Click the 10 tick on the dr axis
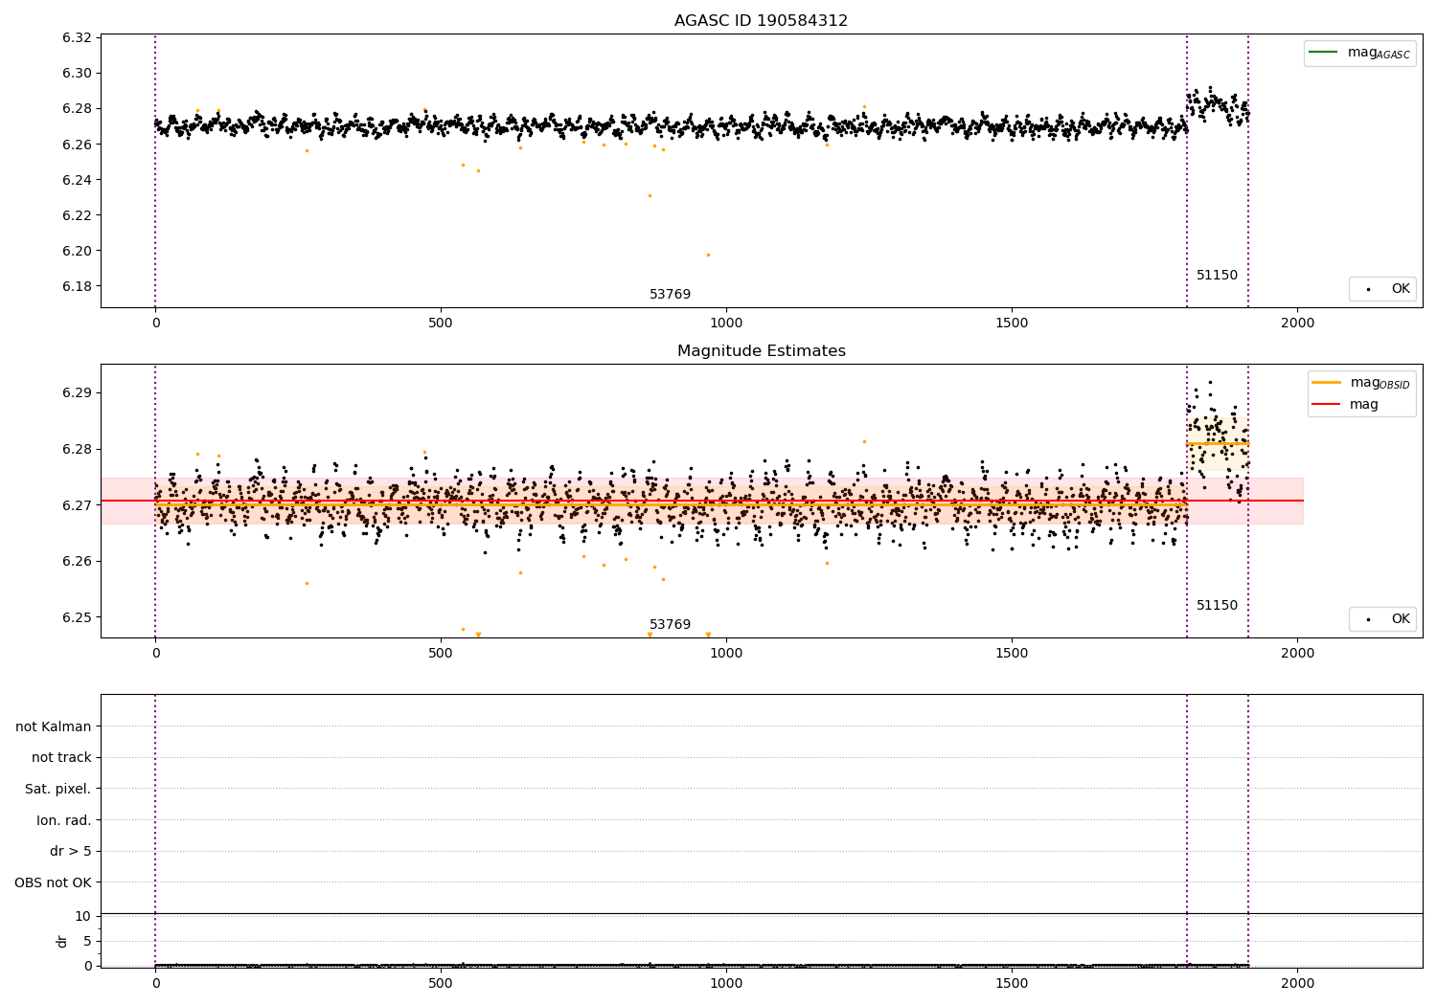The height and width of the screenshot is (1005, 1437). pyautogui.click(x=83, y=917)
